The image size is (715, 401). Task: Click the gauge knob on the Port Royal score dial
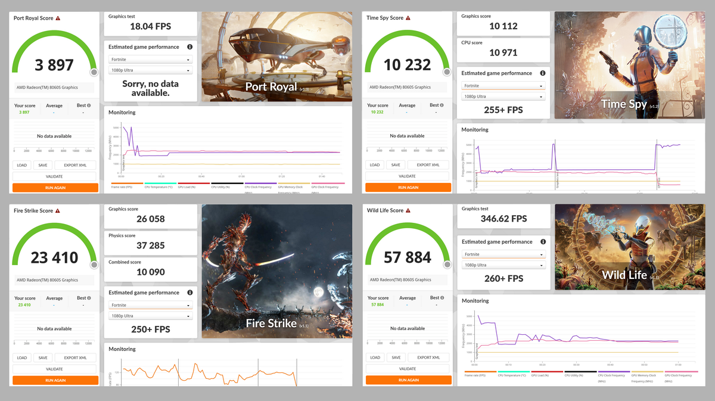coord(94,72)
